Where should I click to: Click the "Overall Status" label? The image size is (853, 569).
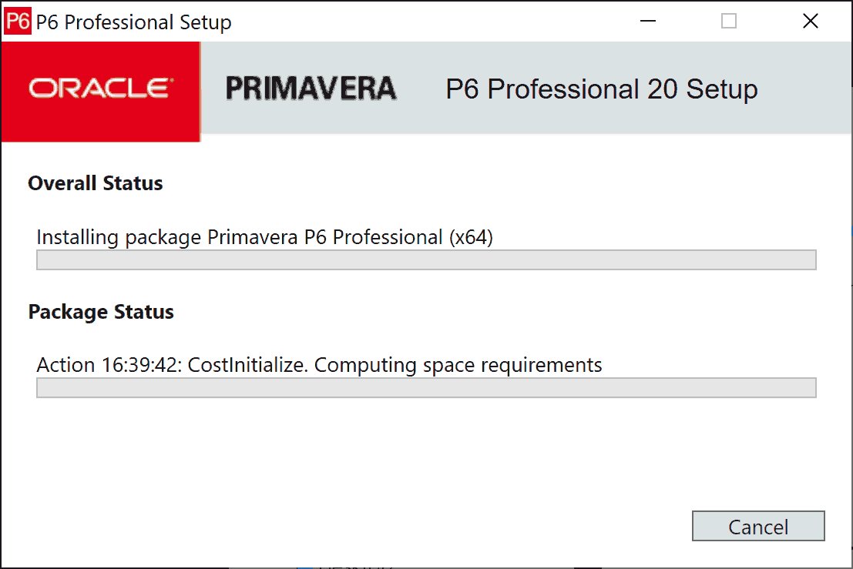[x=96, y=184]
